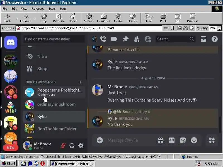The height and width of the screenshot is (167, 223).
Task: Go to the Home page
Action: tap(73, 18)
